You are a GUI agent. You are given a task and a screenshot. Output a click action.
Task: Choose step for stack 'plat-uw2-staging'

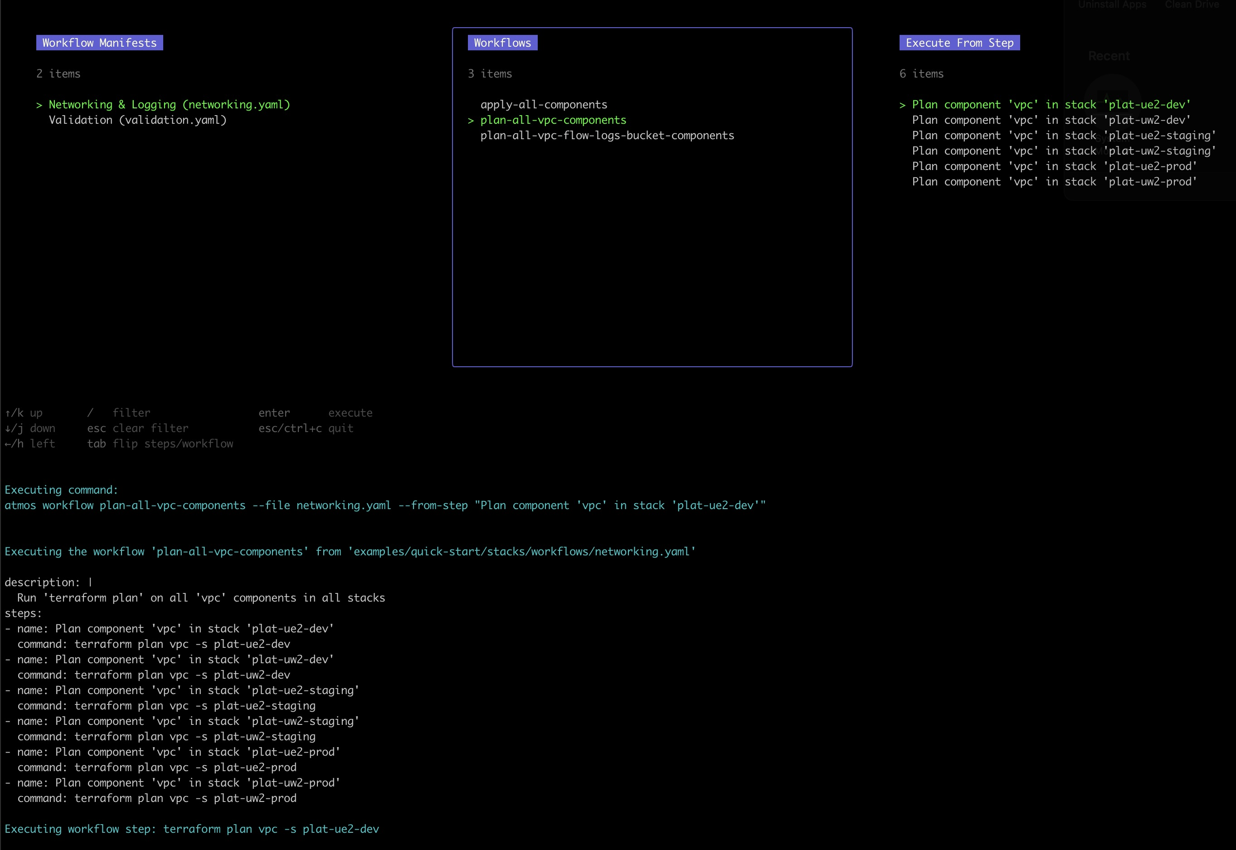click(1063, 151)
